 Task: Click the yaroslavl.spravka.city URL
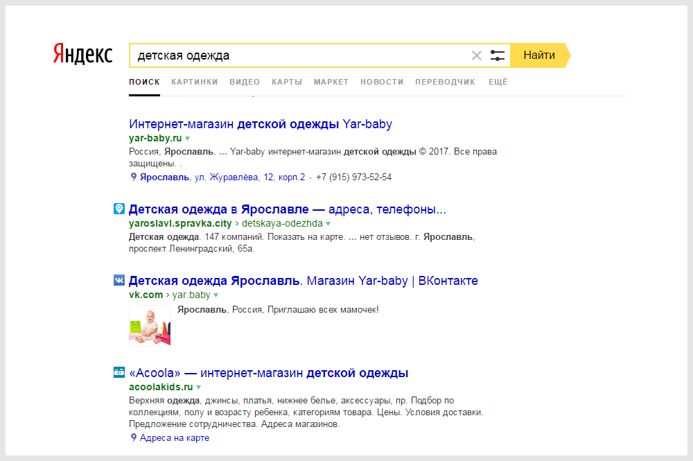180,224
